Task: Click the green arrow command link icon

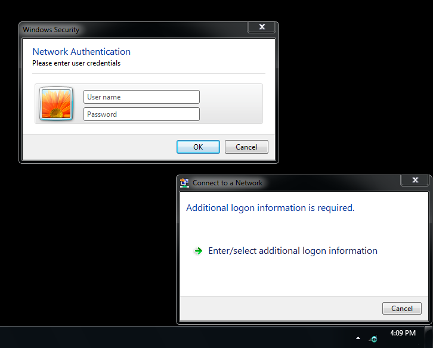Action: pos(199,251)
